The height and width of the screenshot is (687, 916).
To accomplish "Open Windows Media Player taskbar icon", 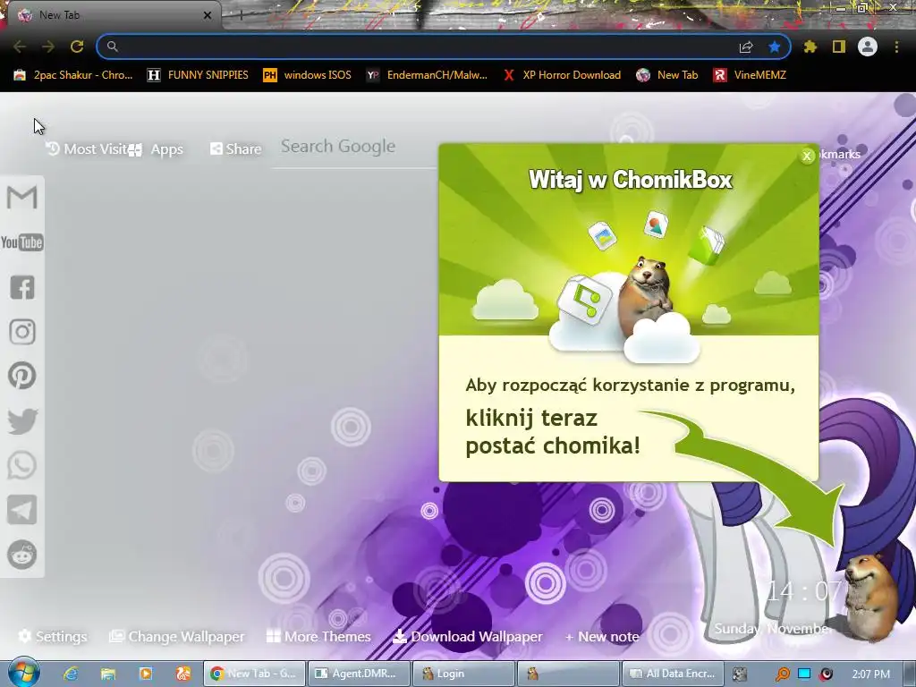I will [146, 674].
